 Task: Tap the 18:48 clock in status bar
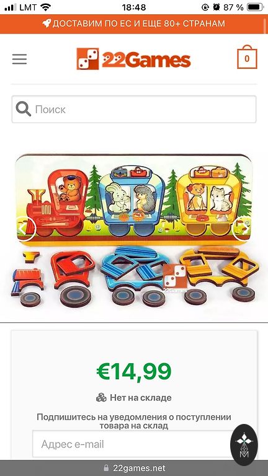134,7
